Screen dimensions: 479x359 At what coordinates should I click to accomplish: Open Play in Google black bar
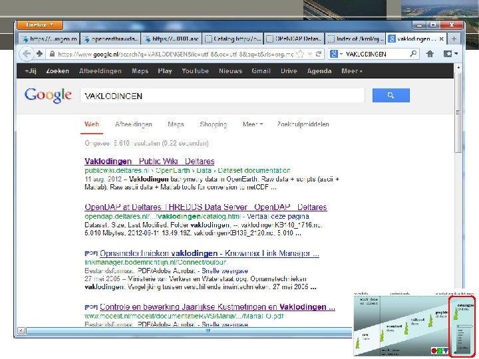pyautogui.click(x=165, y=71)
